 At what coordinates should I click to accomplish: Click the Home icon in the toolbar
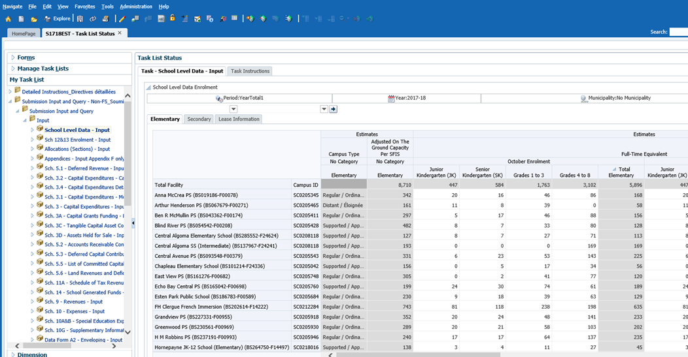click(x=9, y=19)
